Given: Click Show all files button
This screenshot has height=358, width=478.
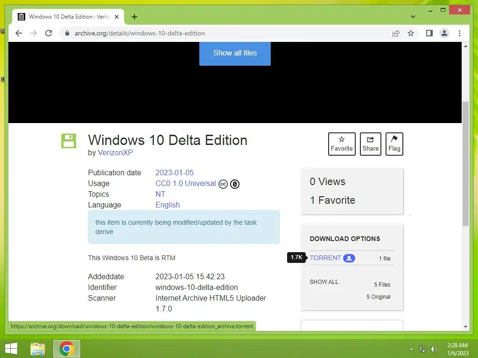Looking at the screenshot, I should click(x=235, y=53).
